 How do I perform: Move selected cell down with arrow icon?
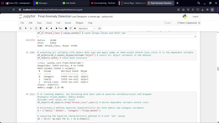point(51,28)
